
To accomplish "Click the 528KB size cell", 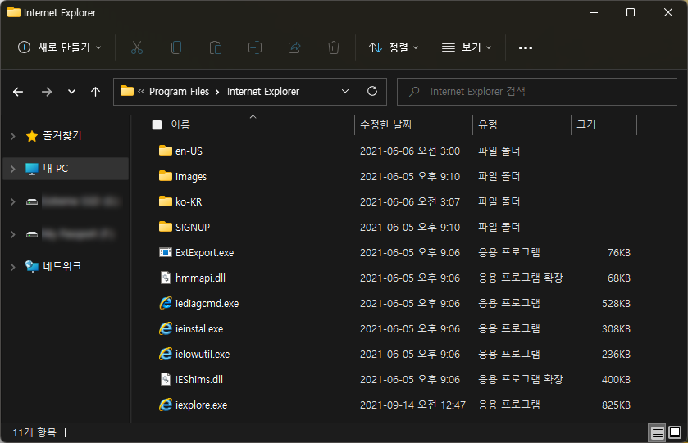I will [x=616, y=303].
